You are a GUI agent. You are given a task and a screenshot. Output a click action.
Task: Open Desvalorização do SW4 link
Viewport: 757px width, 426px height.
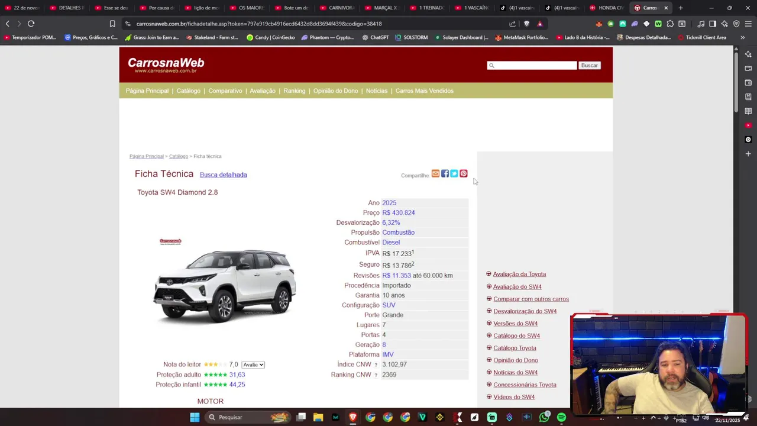tap(525, 311)
